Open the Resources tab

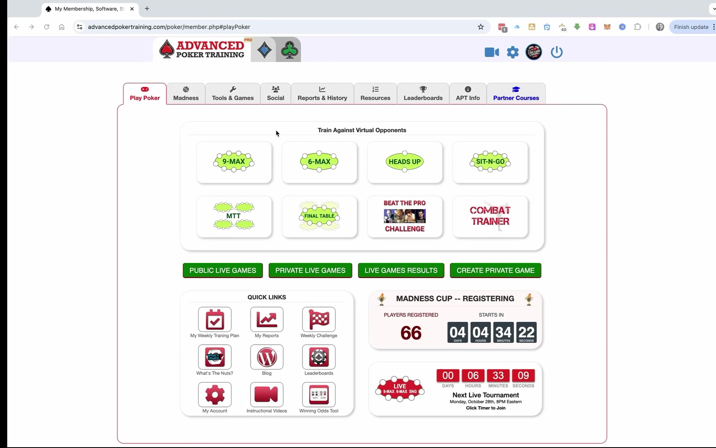tap(375, 94)
